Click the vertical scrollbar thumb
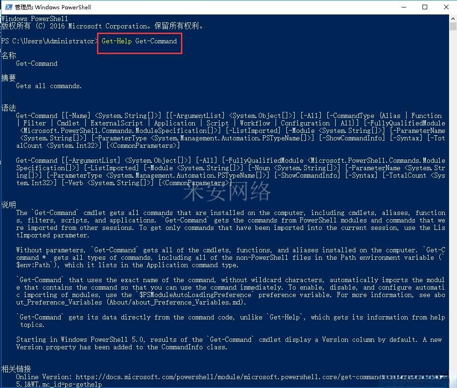This screenshot has width=457, height=388. pyautogui.click(x=453, y=27)
